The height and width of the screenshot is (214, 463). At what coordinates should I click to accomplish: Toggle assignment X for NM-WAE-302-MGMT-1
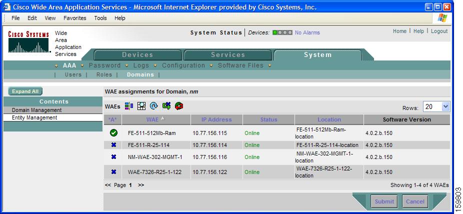(x=113, y=157)
